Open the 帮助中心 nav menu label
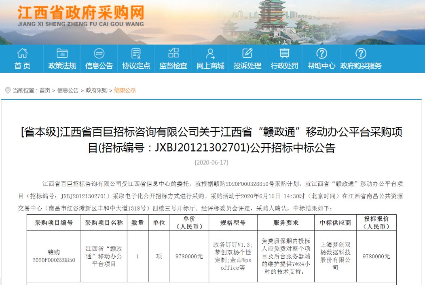425x285 pixels. pos(321,66)
